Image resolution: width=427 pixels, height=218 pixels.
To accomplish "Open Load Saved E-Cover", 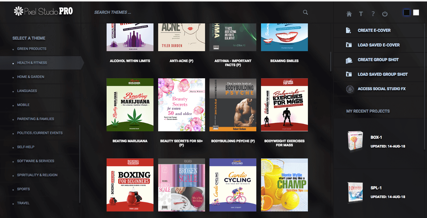I will coord(379,45).
